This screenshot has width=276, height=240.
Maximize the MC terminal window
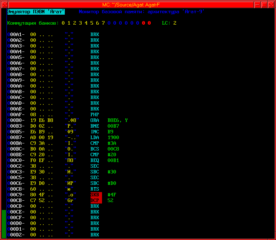pos(264,4)
